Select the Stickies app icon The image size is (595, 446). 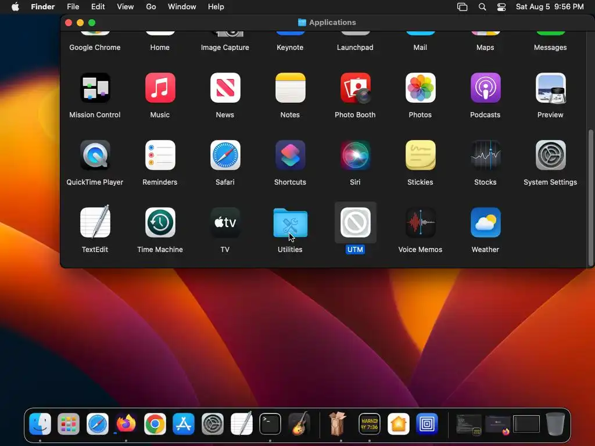click(421, 155)
